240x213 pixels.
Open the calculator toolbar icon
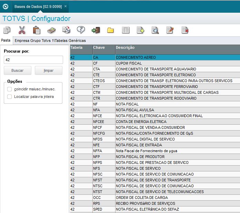[51, 30]
